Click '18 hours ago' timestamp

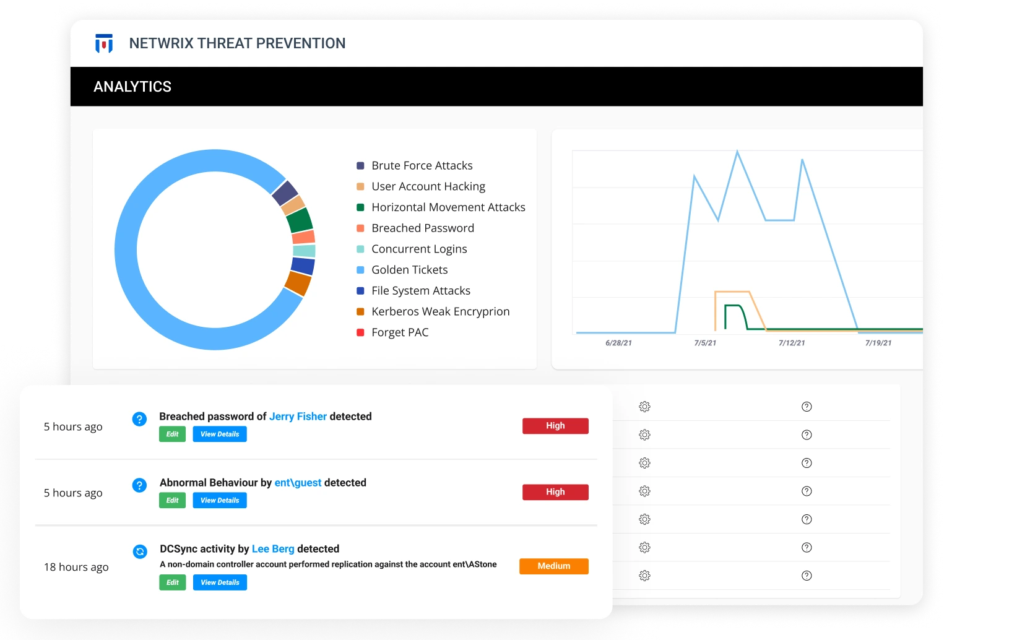point(76,567)
